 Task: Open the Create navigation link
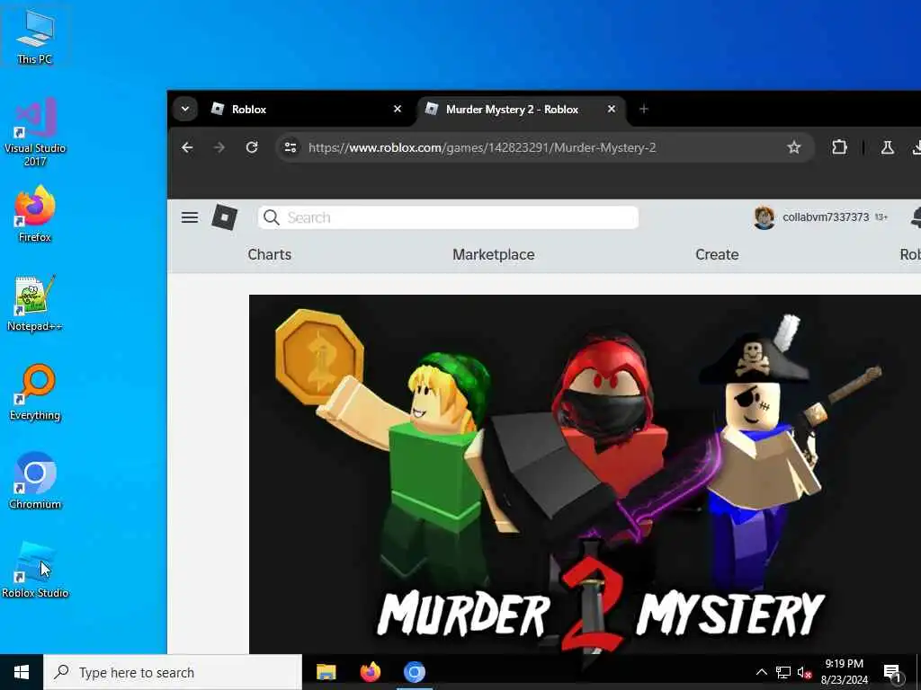(717, 254)
